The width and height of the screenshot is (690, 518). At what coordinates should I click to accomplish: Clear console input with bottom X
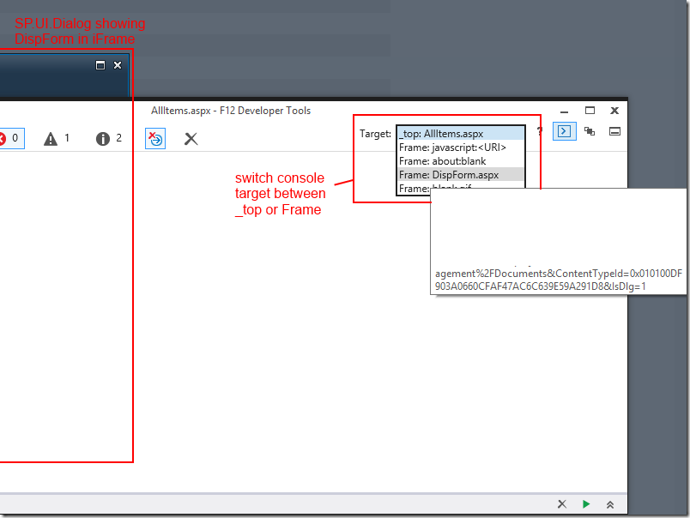coord(561,504)
